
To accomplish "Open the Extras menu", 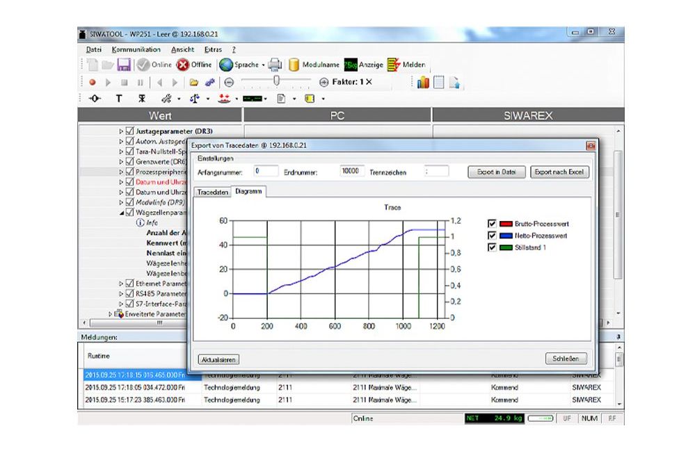I will 213,49.
